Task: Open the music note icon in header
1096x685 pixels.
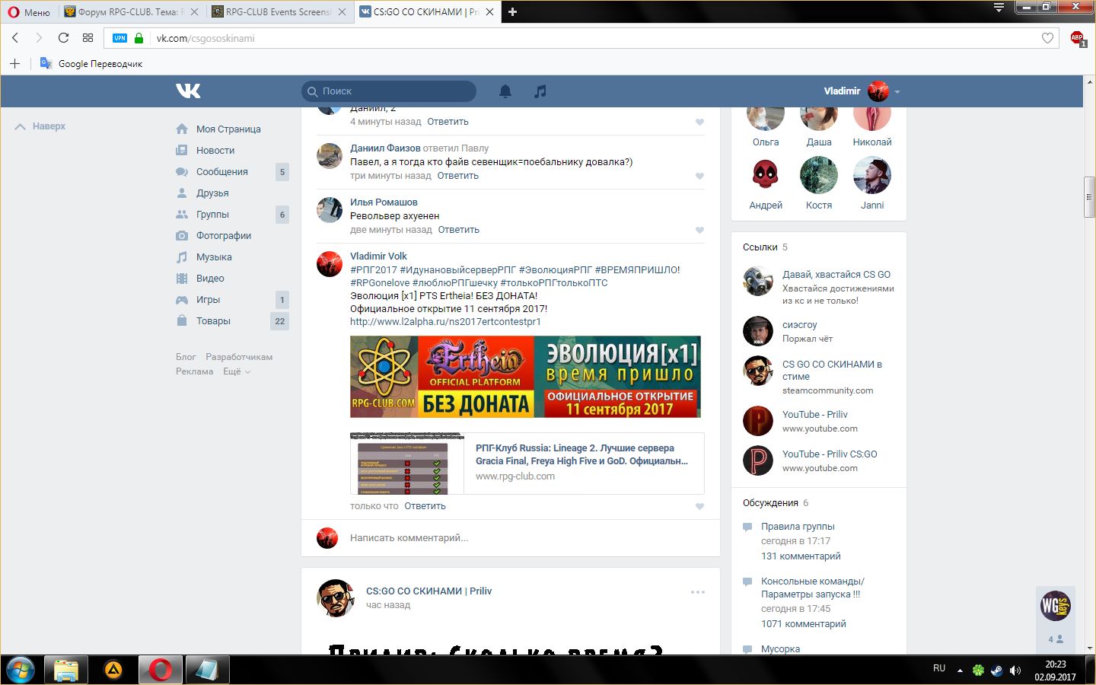Action: coord(540,91)
